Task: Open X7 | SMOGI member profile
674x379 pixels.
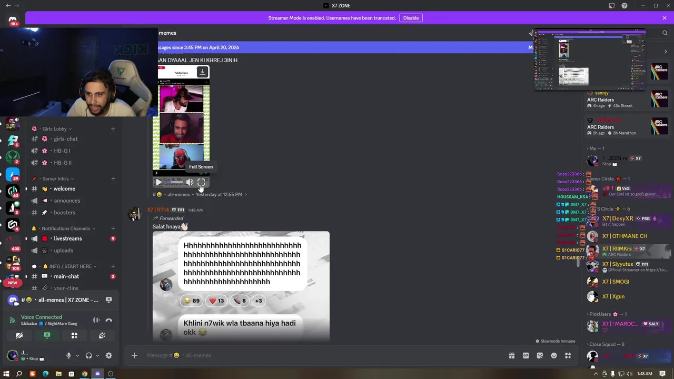Action: [x=628, y=282]
